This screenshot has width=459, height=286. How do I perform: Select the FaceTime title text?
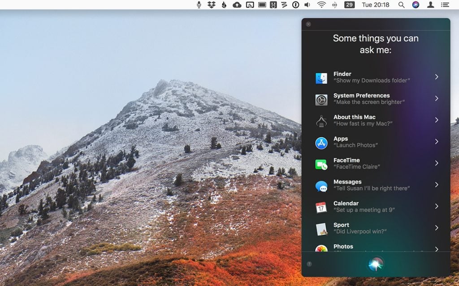point(346,160)
